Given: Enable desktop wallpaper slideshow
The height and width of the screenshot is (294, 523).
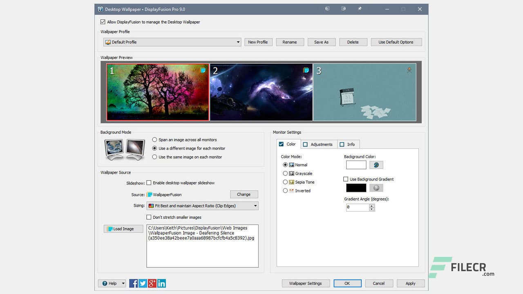Looking at the screenshot, I should pos(149,183).
